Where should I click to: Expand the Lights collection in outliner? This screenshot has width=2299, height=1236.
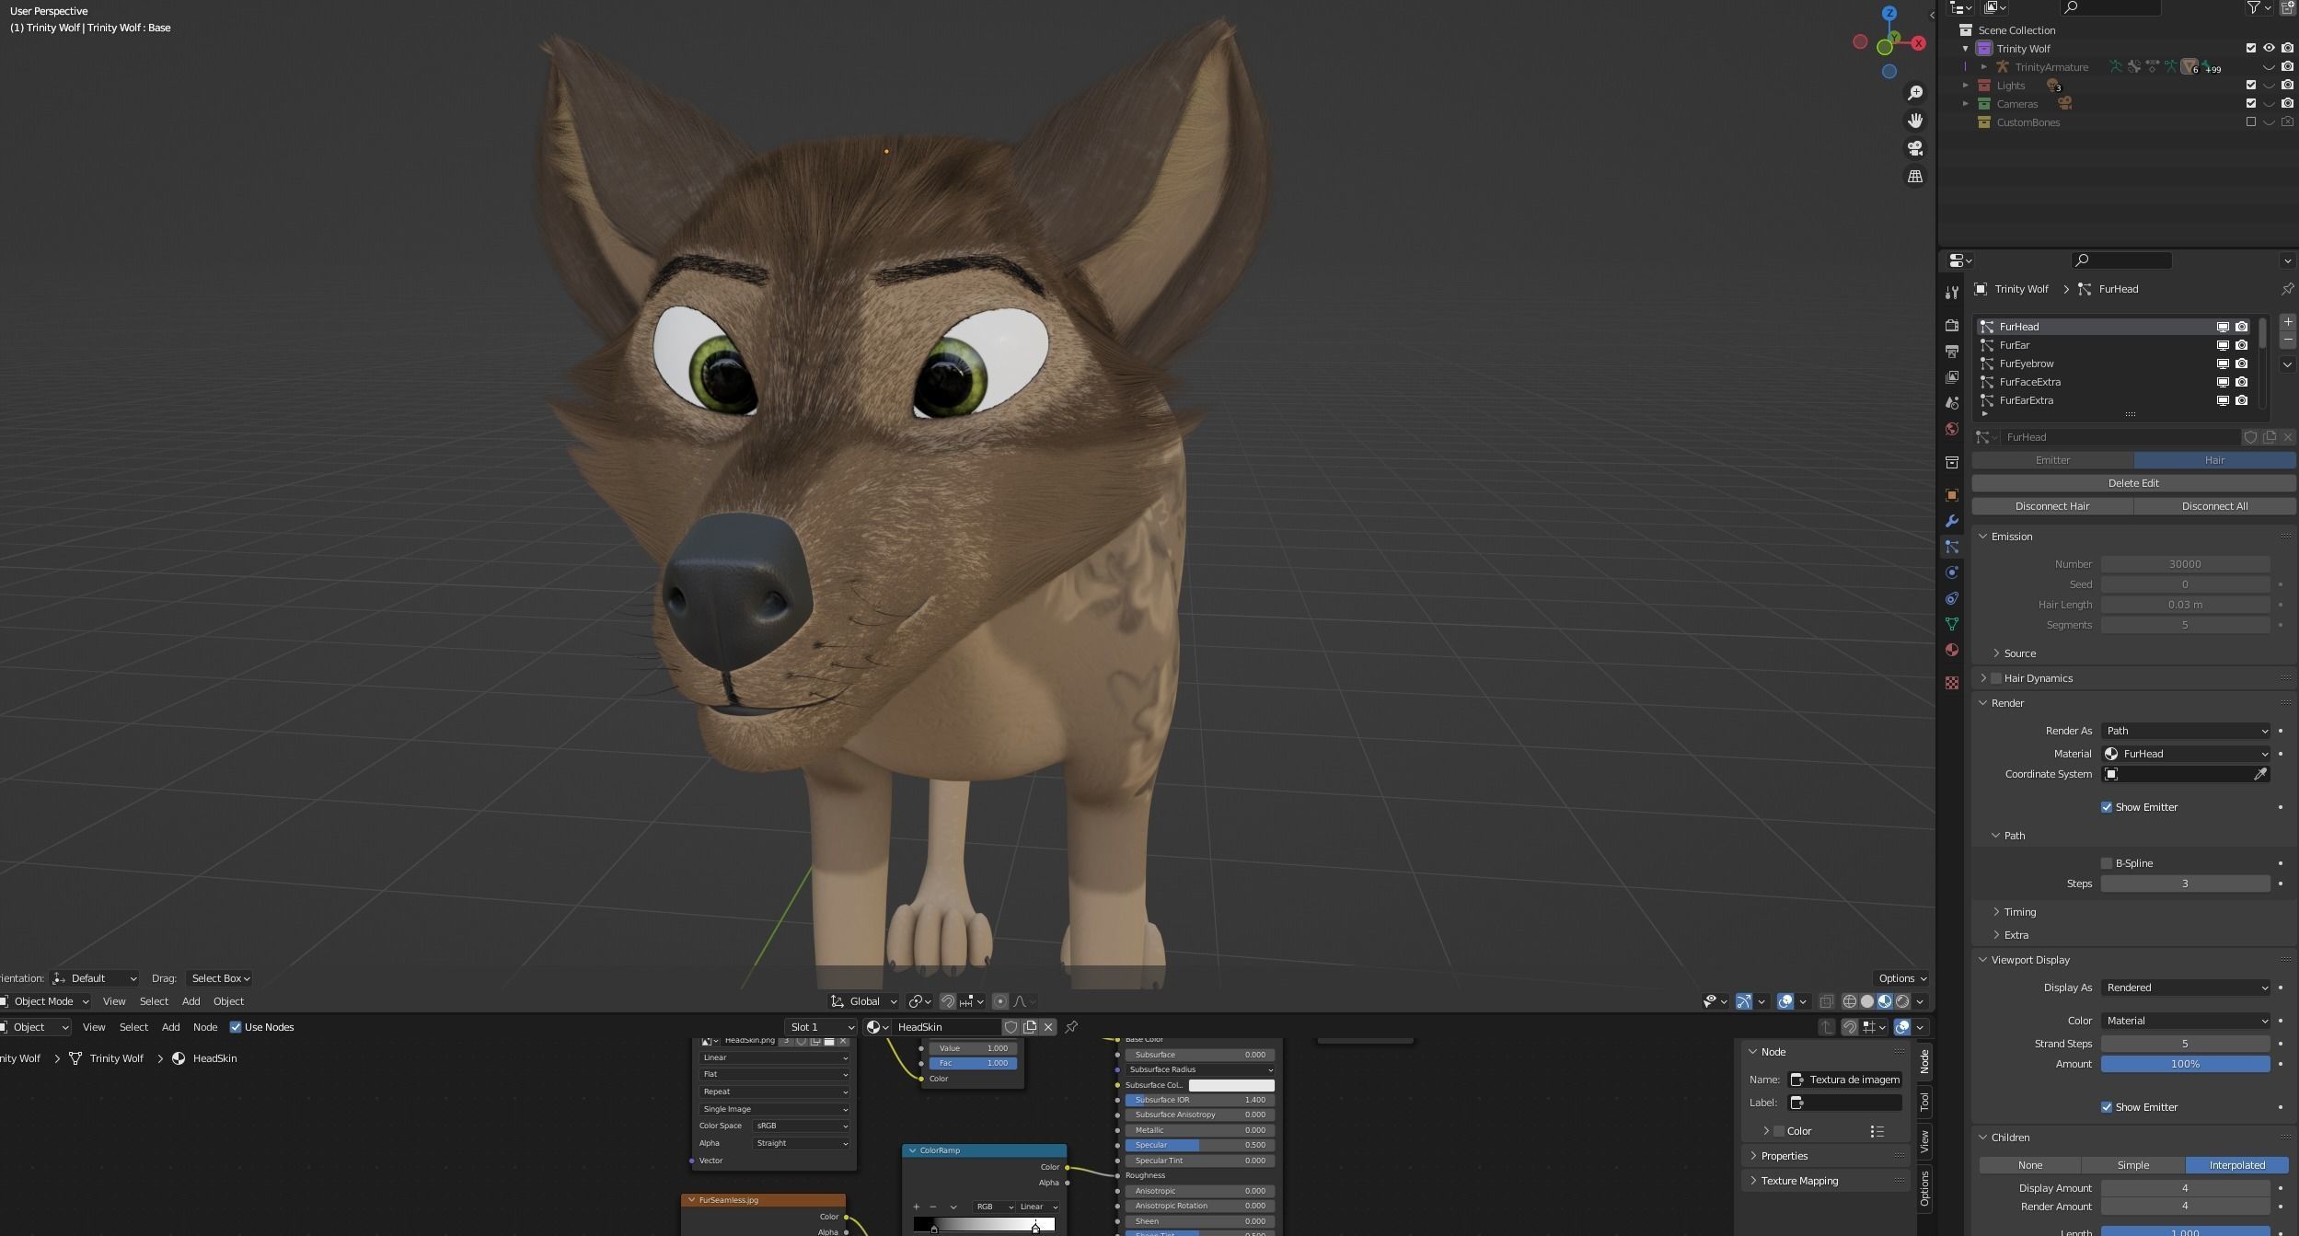pos(1966,86)
